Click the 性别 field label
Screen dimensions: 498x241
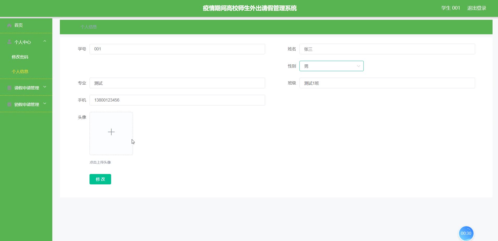(292, 66)
